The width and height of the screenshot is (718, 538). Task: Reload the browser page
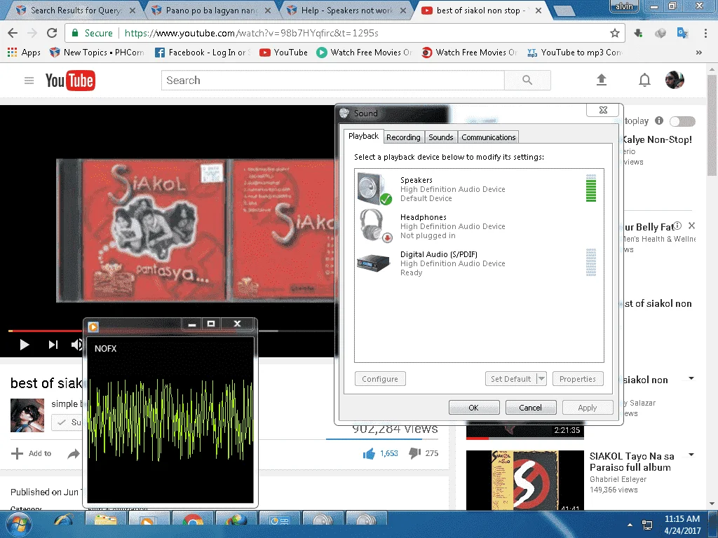[52, 33]
